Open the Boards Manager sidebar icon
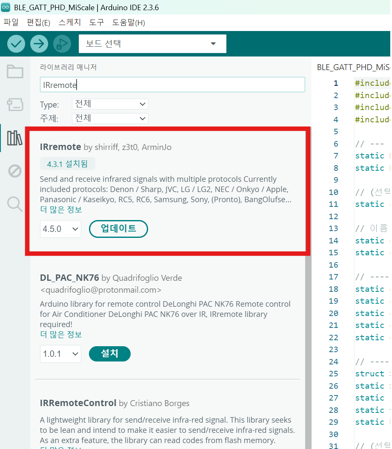This screenshot has height=449, width=392. (x=15, y=104)
